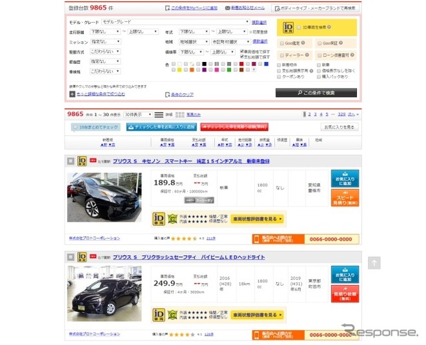Go to results page 5

pos(327,115)
